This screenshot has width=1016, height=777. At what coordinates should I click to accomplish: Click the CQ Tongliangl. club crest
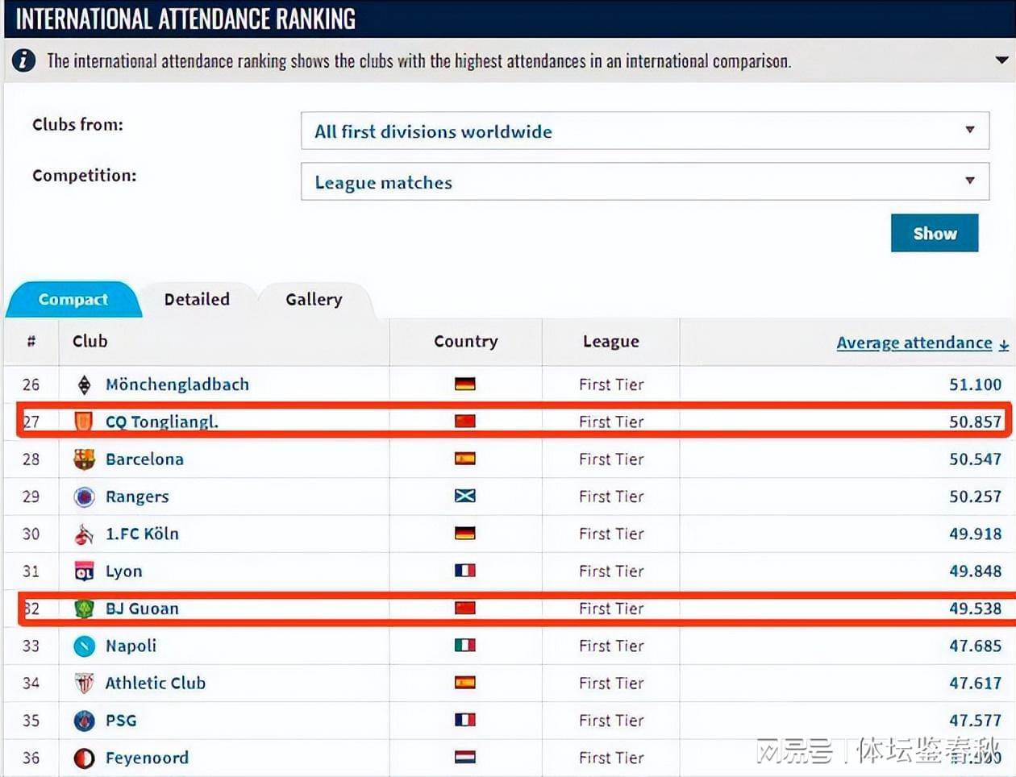84,422
